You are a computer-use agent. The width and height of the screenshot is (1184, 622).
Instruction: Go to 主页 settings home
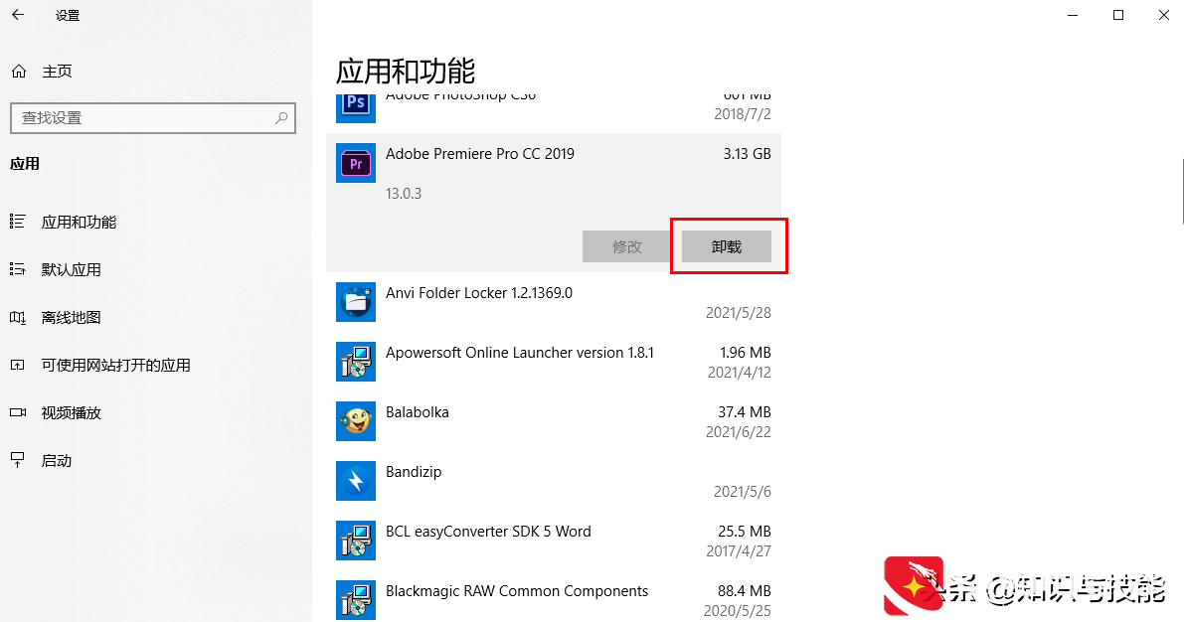point(57,71)
